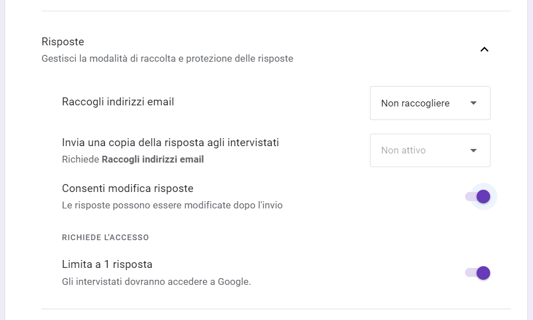Click the arrow icon beside "Non attivo"
This screenshot has height=320, width=533.
(x=474, y=151)
